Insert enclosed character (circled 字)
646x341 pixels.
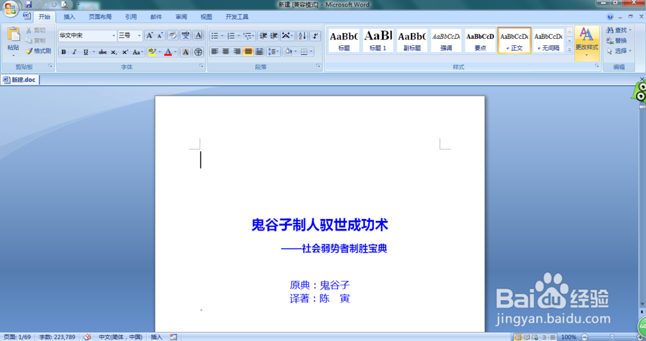point(198,52)
